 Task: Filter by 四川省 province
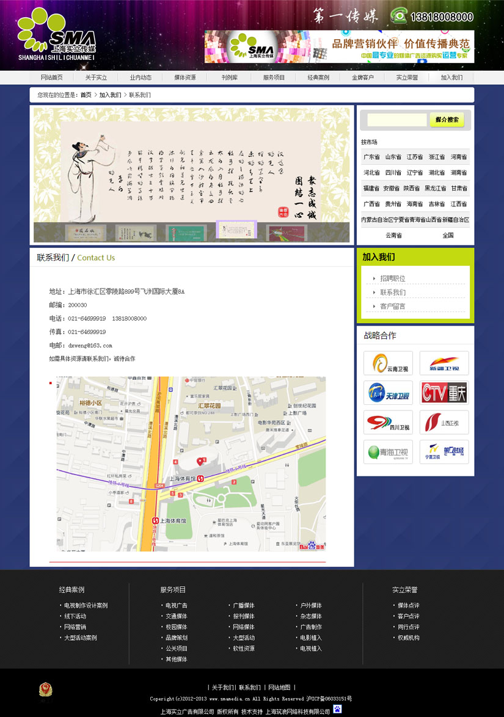393,172
